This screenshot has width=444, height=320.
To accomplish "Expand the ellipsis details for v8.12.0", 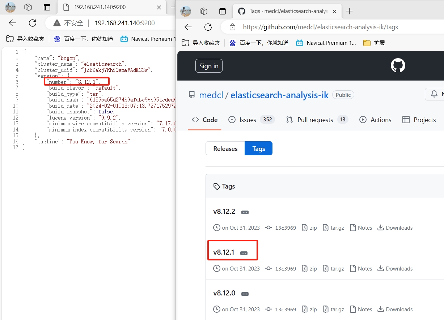I will tap(245, 294).
